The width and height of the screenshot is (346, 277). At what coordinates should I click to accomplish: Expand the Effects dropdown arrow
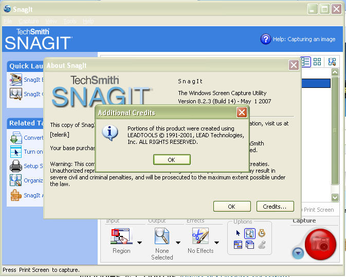[x=216, y=243]
